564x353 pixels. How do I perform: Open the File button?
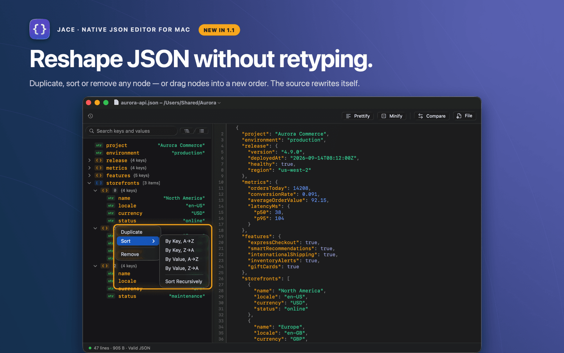click(465, 116)
